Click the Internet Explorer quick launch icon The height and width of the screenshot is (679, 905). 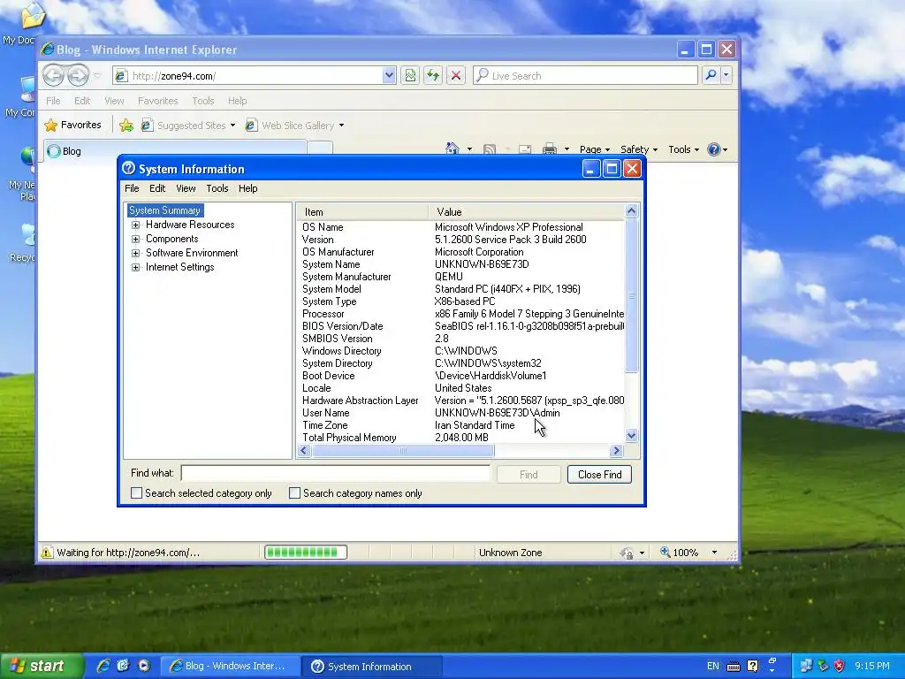103,666
